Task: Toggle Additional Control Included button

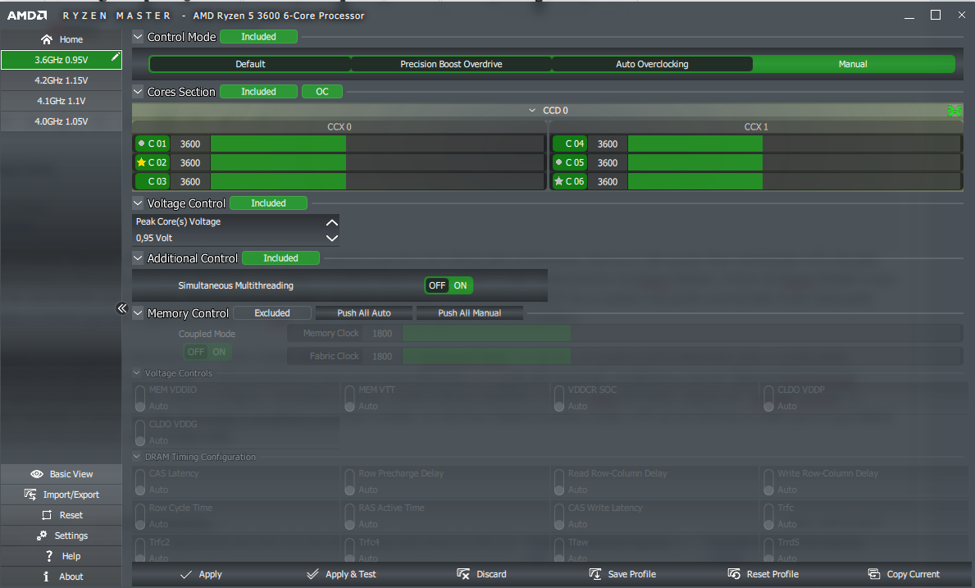Action: point(281,258)
